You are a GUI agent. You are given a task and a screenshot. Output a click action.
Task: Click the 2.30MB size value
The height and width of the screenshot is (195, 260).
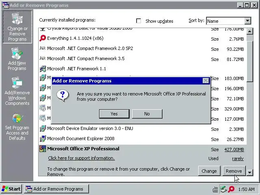[x=236, y=129]
